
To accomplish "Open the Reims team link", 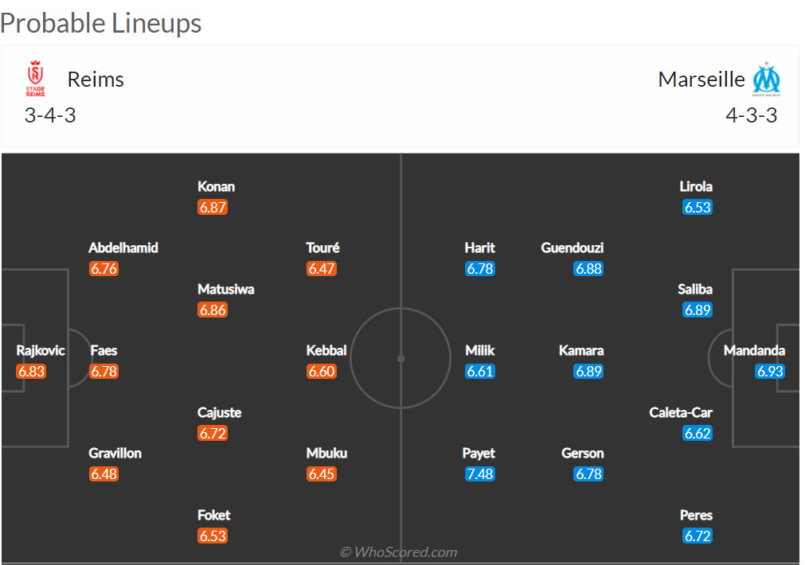I will [x=96, y=80].
